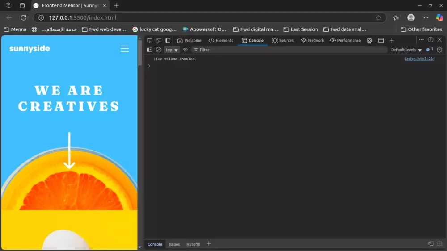Switch to the Issues drawer tab
Screen dimensions: 447x251
coord(174,244)
